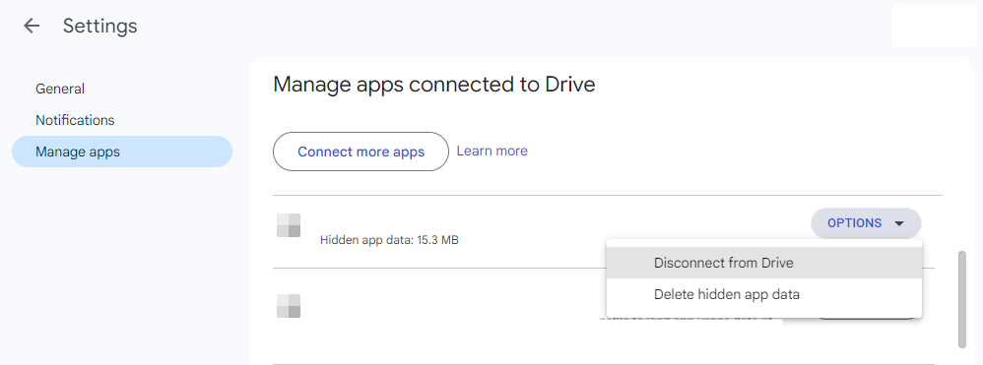The height and width of the screenshot is (365, 983).
Task: Toggle the OPTIONS dropdown button
Action: tap(866, 223)
